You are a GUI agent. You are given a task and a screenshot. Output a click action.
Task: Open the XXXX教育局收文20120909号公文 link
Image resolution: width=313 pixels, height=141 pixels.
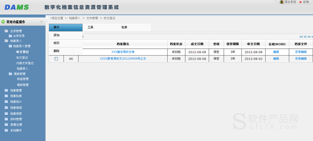coord(123,59)
